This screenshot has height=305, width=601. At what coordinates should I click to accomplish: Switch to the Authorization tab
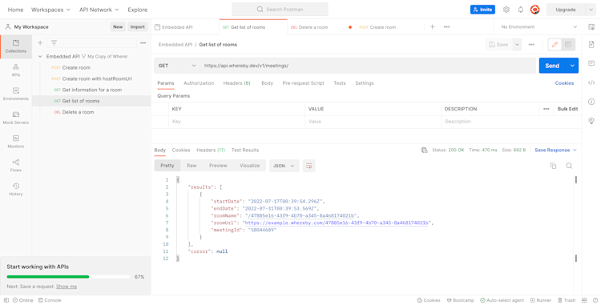click(199, 83)
